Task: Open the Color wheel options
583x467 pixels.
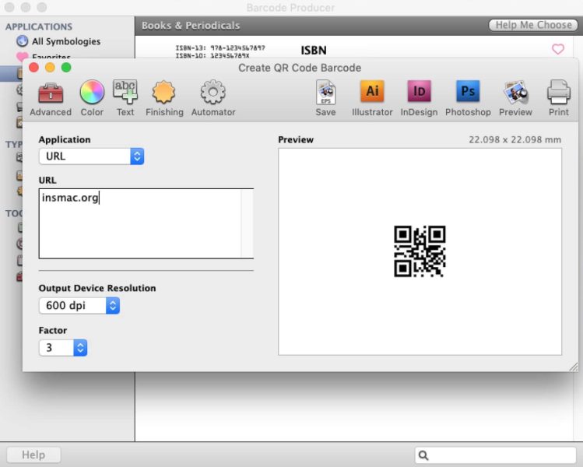Action: 92,99
